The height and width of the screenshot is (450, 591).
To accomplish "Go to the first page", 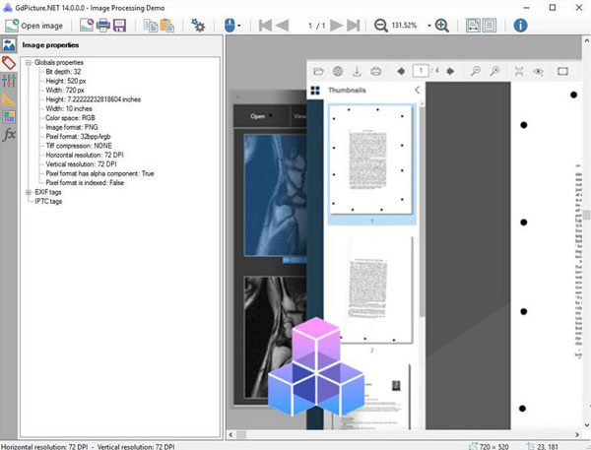I will point(265,25).
